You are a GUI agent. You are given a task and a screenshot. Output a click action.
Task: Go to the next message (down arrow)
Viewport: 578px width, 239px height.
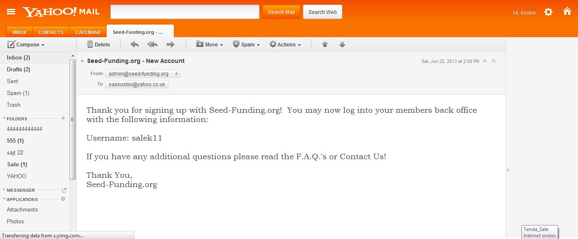point(342,44)
